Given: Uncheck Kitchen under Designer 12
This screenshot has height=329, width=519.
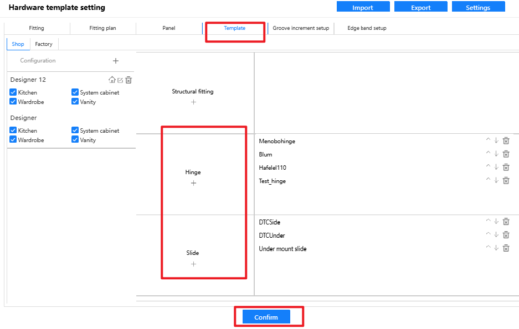Looking at the screenshot, I should tap(13, 92).
